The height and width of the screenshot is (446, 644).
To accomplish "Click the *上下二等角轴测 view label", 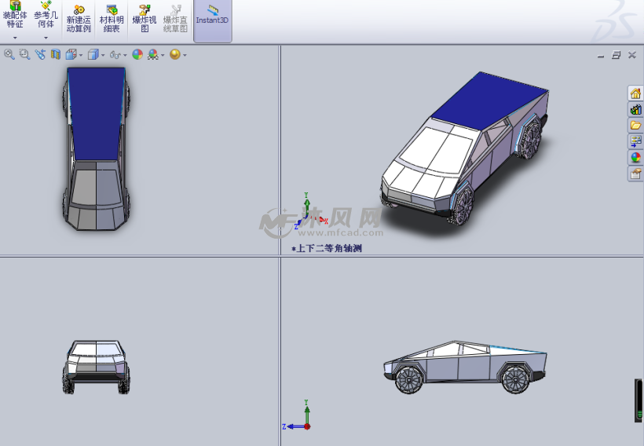I will click(x=327, y=248).
